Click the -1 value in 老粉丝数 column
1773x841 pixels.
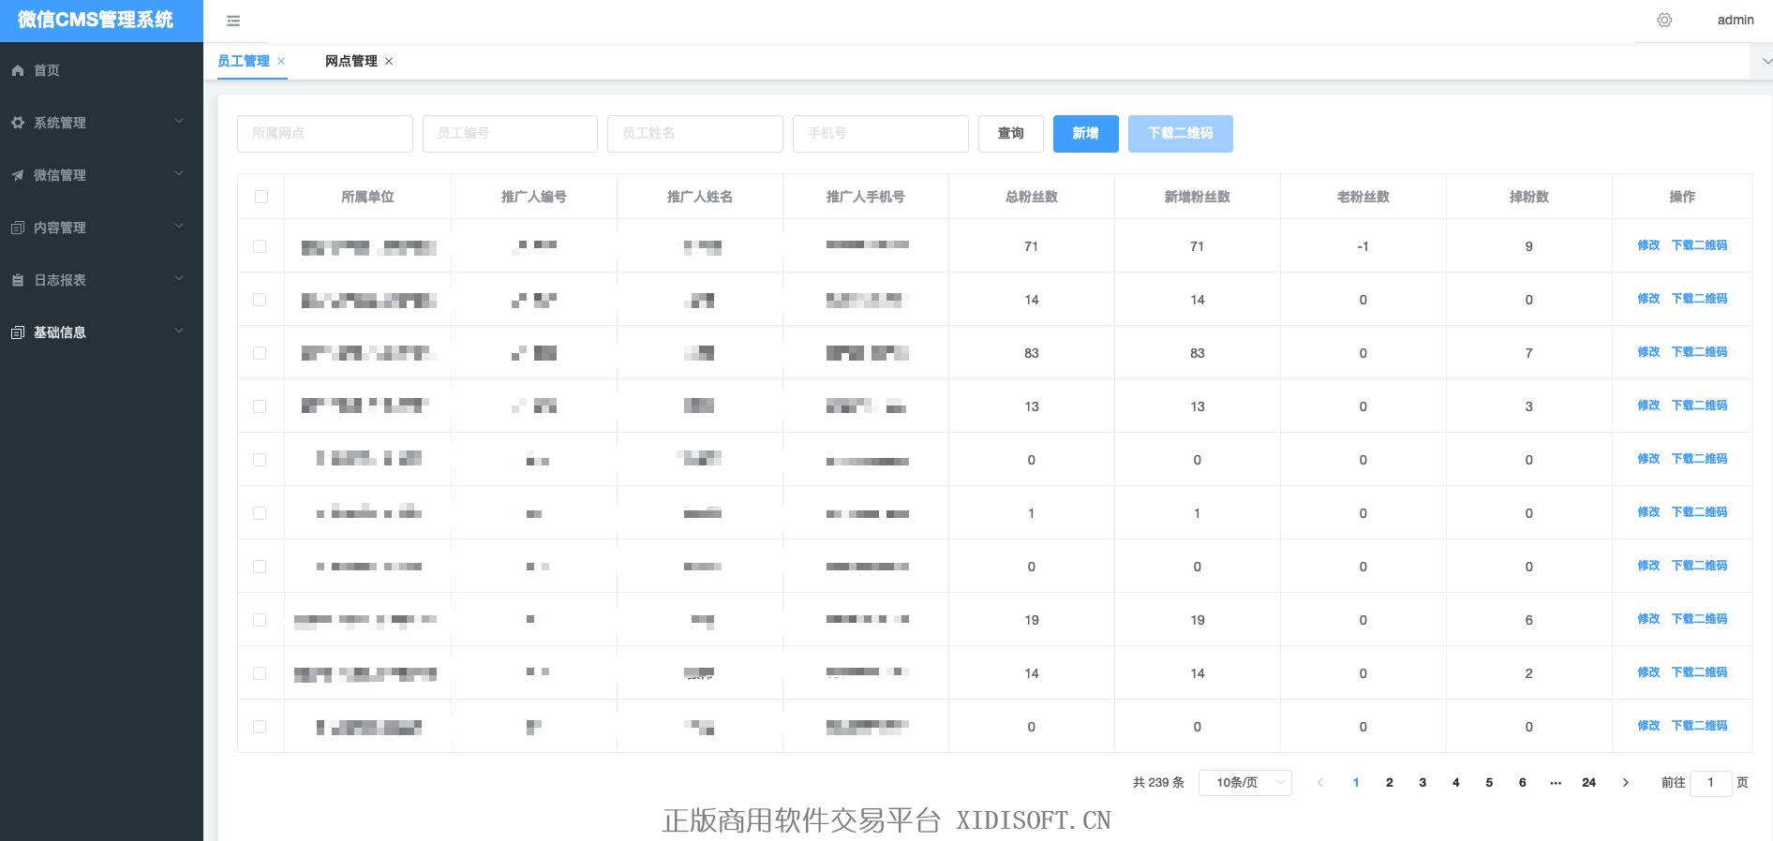click(1363, 246)
